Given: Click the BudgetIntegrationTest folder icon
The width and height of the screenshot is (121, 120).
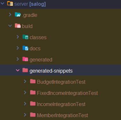Looking at the screenshot, I should pos(33,81).
